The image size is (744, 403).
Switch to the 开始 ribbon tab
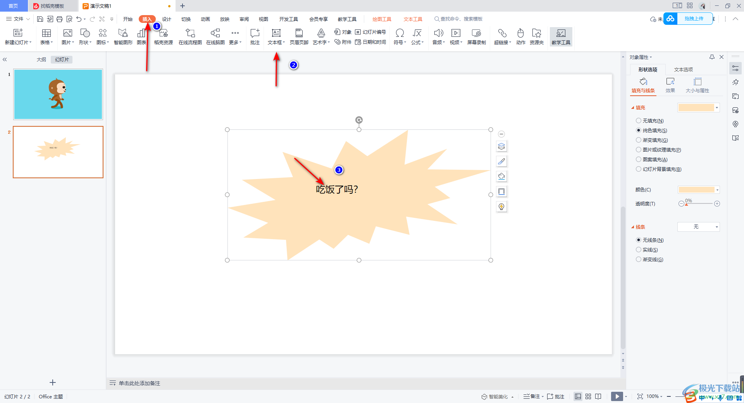128,19
